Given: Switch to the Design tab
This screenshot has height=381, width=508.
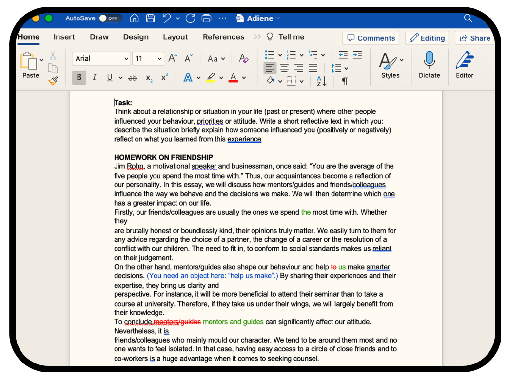Looking at the screenshot, I should (136, 37).
